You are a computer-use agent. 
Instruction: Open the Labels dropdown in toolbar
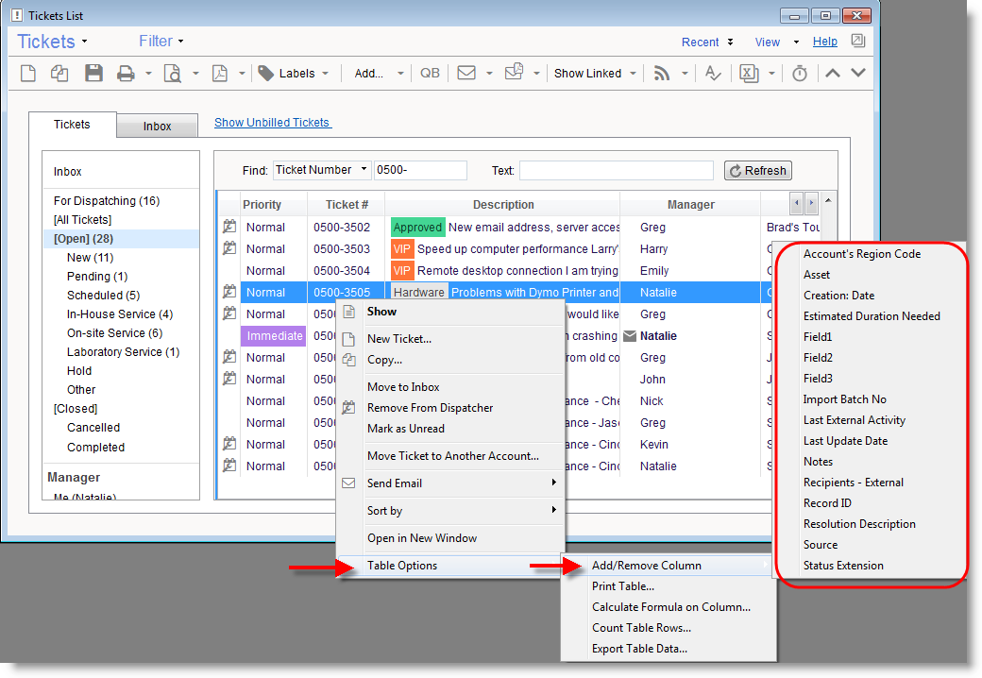[x=295, y=74]
